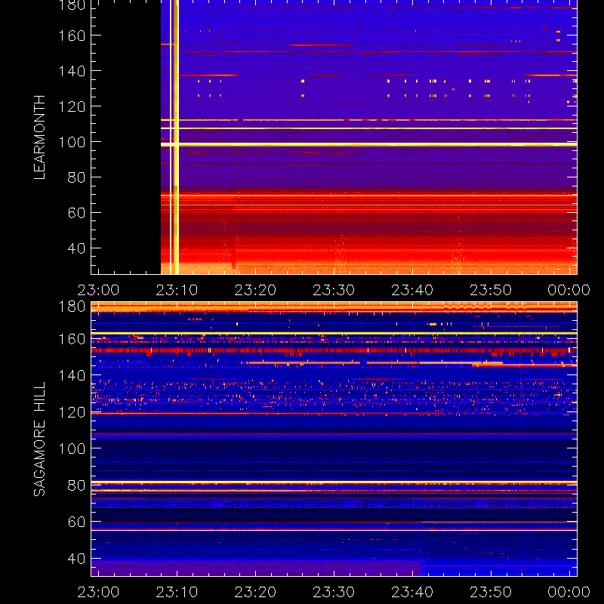Image resolution: width=604 pixels, height=604 pixels.
Task: Select the 60 tick label on Learmonth plot
Action: coord(76,213)
